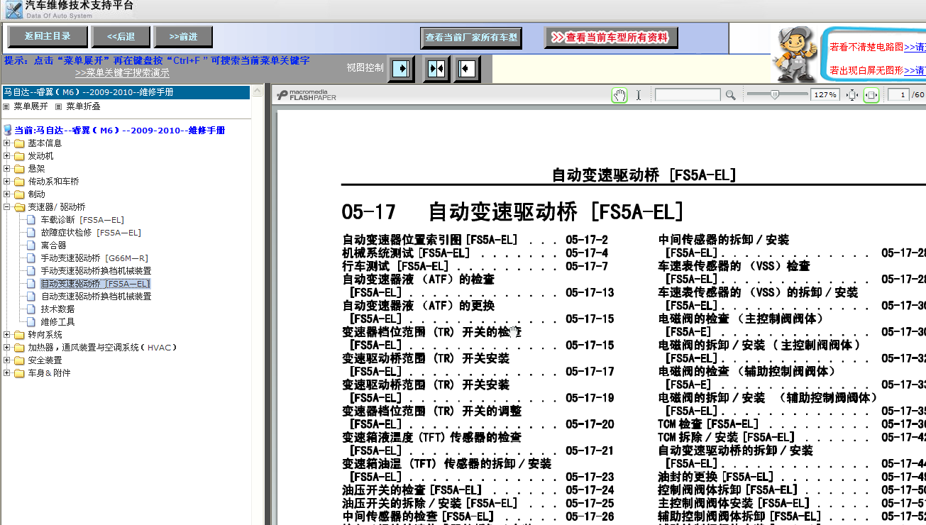The image size is (926, 525).
Task: Expand the 传动系和车桥 tree node
Action: pyautogui.click(x=6, y=182)
